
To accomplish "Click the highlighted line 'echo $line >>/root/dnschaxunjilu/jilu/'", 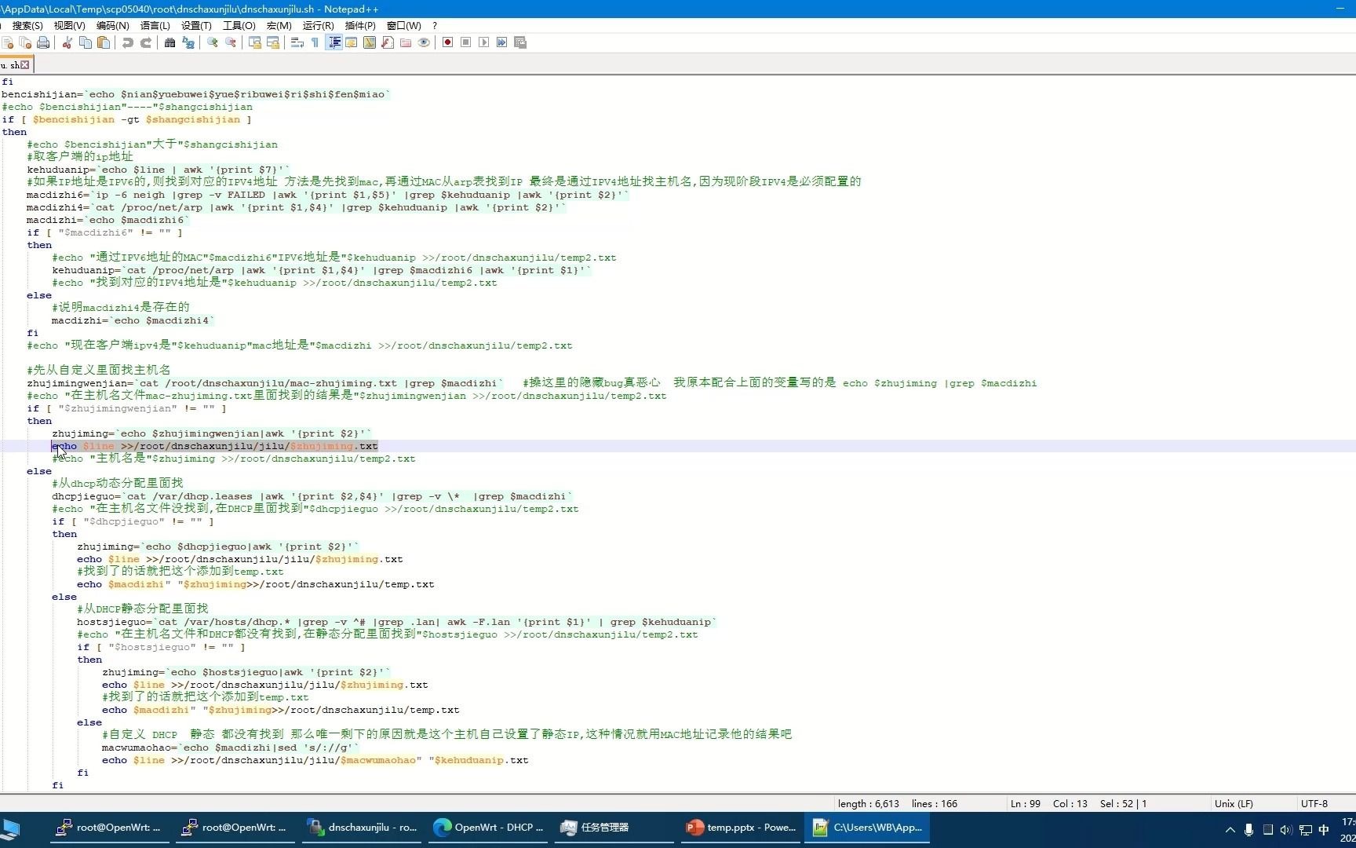I will pos(215,446).
